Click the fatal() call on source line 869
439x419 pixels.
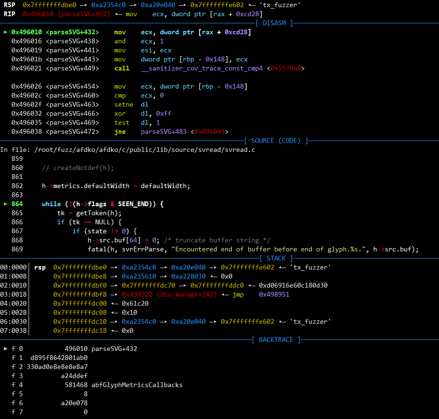click(253, 249)
